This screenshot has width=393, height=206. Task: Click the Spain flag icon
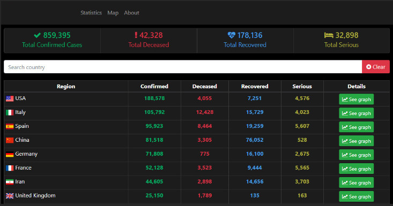pyautogui.click(x=10, y=126)
